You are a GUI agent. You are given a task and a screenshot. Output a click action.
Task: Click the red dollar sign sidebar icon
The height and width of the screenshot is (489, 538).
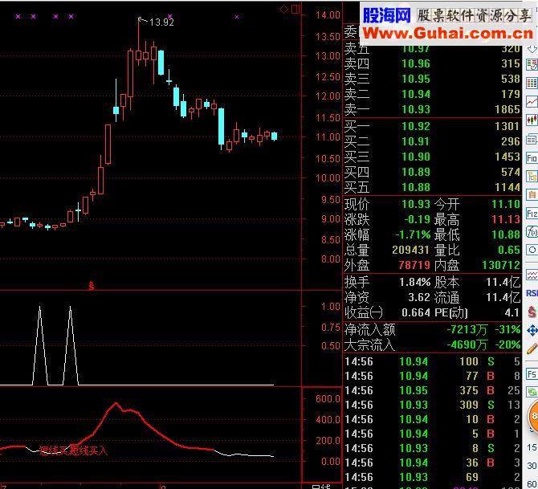(x=532, y=312)
